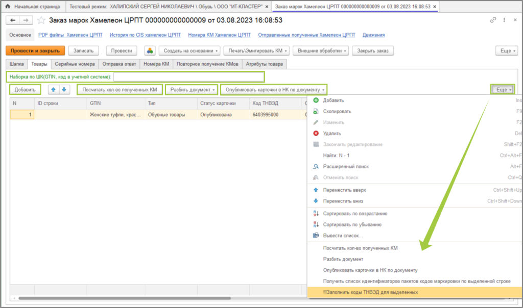Open the Начальная страница window tab
Image resolution: width=523 pixels, height=308 pixels.
[33, 7]
